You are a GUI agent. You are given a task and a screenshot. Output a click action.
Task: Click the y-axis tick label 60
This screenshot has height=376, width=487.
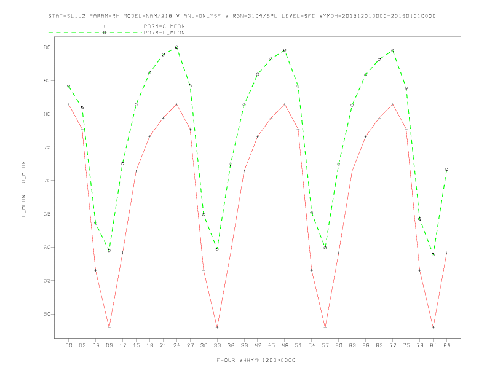point(47,247)
